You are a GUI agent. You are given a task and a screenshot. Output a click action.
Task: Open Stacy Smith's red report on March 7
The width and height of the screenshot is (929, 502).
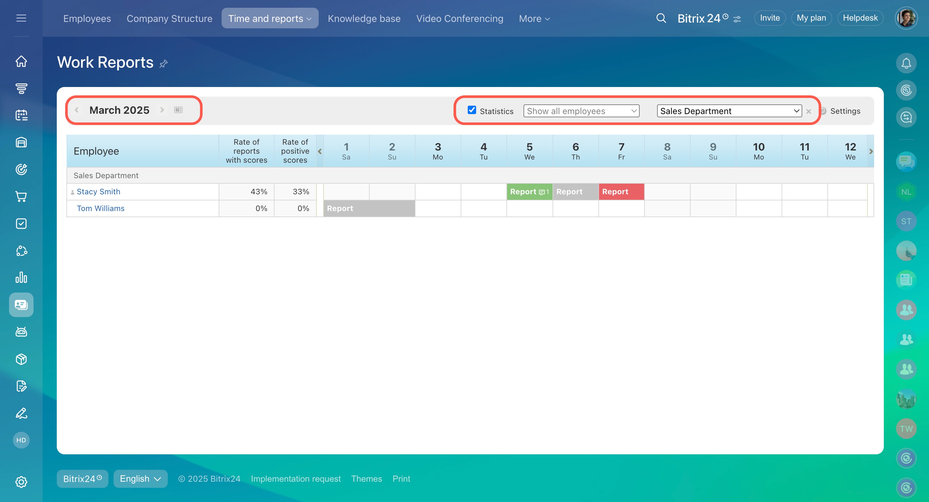(x=621, y=192)
